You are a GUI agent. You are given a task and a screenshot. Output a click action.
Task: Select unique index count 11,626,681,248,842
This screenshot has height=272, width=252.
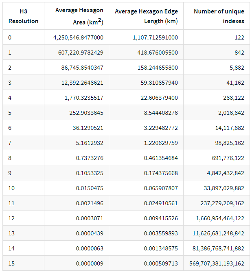click(218, 234)
